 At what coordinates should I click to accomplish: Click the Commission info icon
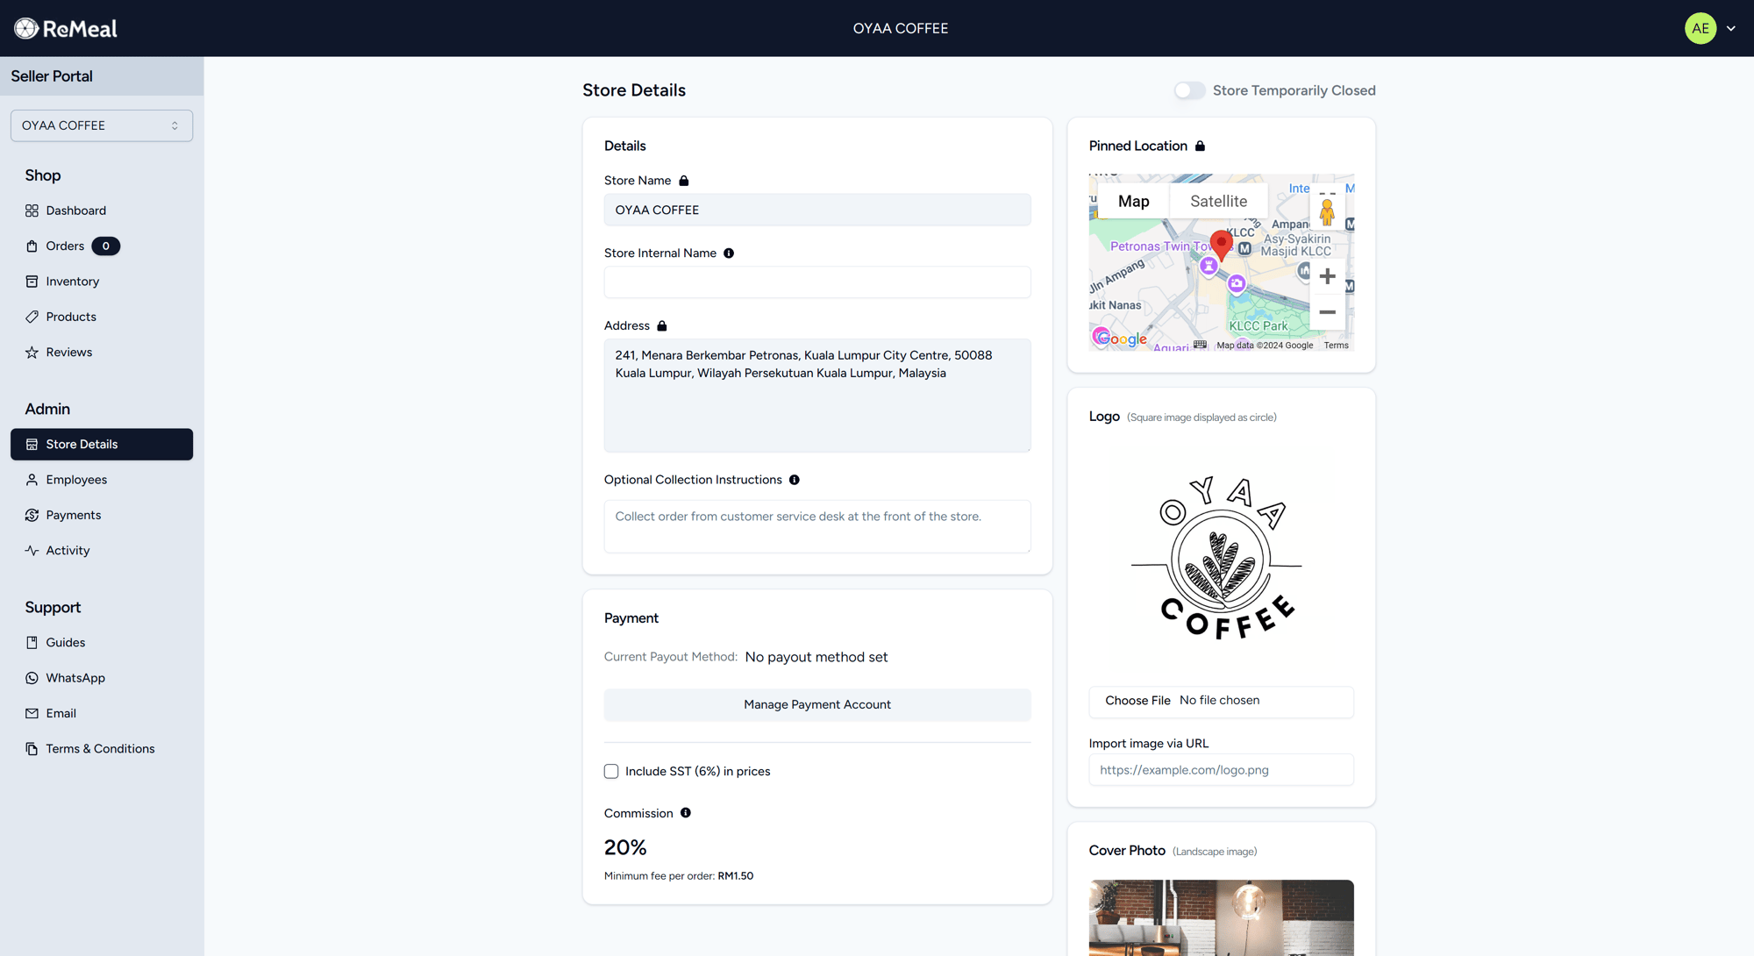tap(686, 813)
